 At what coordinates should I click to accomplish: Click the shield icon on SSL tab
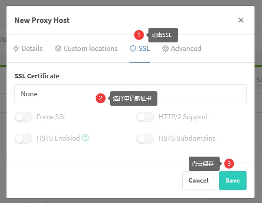pos(133,48)
